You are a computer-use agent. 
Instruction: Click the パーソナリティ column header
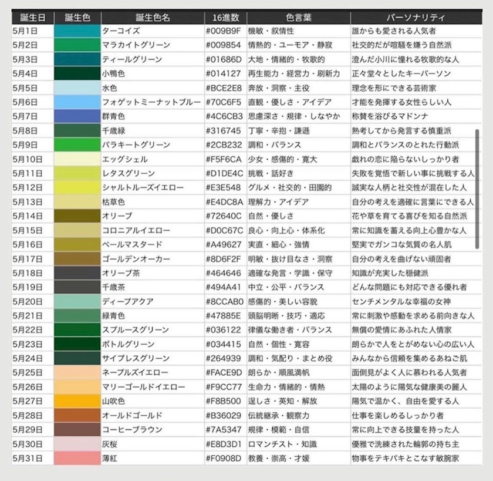pyautogui.click(x=416, y=18)
